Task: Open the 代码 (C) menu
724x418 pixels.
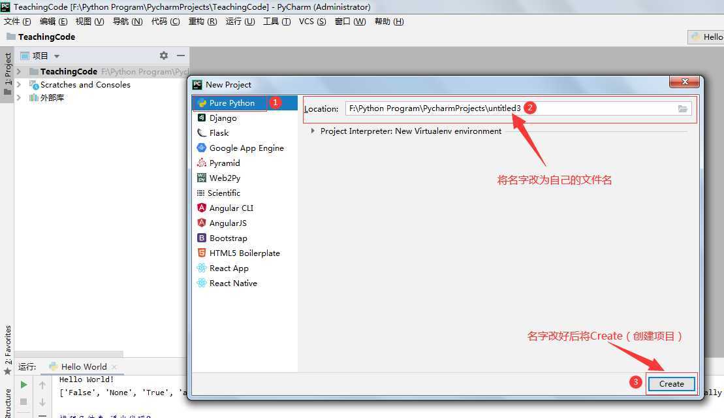Action: point(165,22)
